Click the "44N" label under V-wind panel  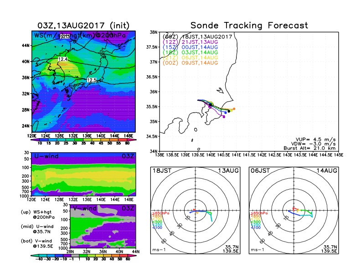coord(136,252)
